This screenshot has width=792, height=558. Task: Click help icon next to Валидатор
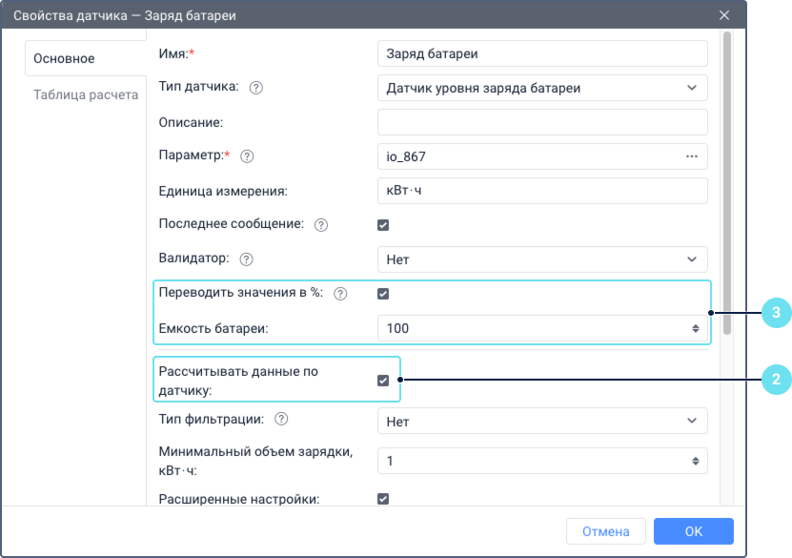[x=247, y=258]
